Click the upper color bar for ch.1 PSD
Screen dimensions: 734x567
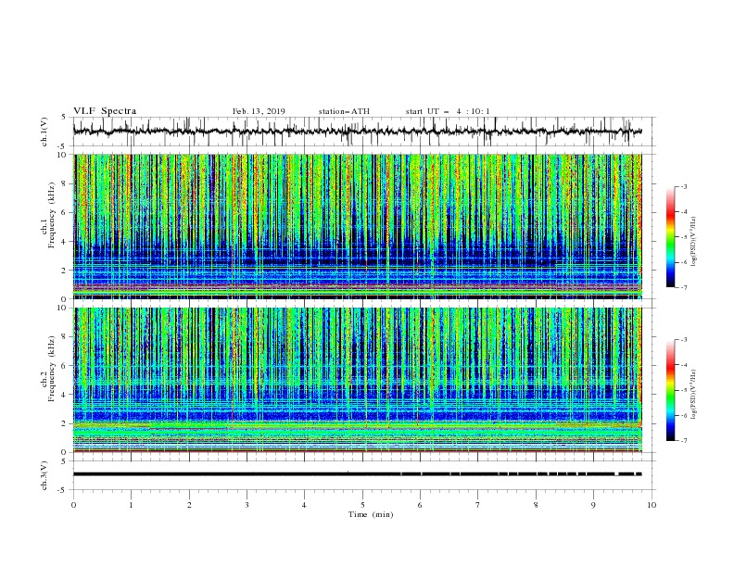click(x=671, y=237)
